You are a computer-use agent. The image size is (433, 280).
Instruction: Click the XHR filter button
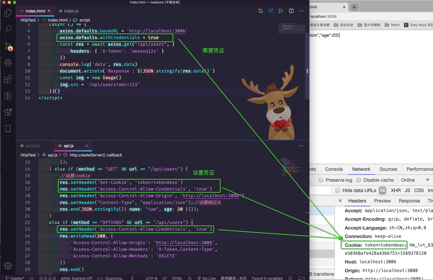click(x=396, y=190)
